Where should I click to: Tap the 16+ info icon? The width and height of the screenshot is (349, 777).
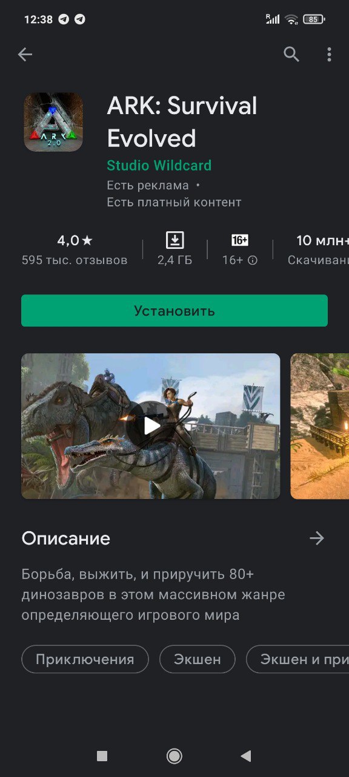253,260
